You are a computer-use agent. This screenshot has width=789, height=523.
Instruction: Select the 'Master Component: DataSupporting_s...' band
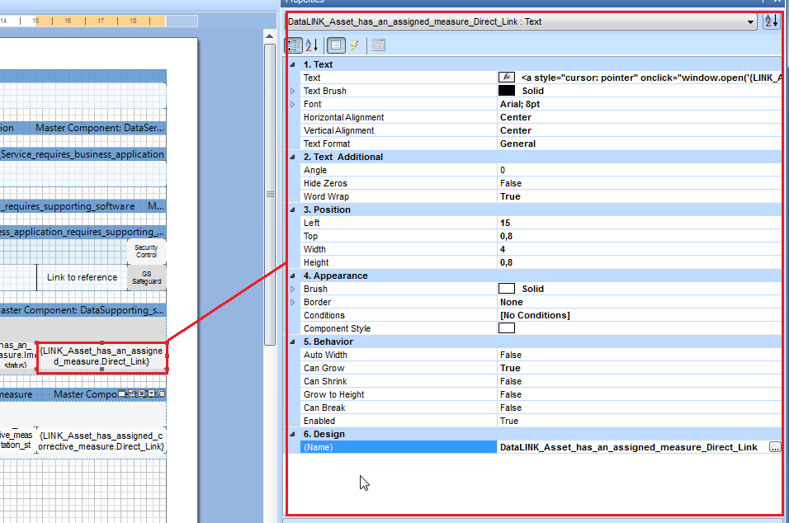coord(83,310)
